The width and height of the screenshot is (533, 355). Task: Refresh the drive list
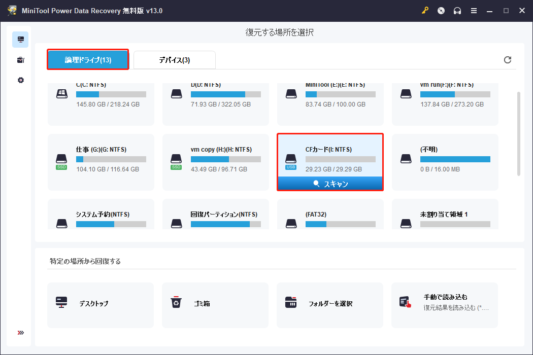(508, 60)
